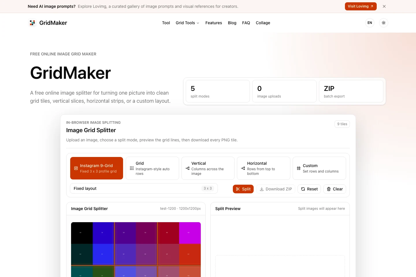Click the 'Need AI image prompts?' text
This screenshot has width=416, height=277.
click(52, 6)
